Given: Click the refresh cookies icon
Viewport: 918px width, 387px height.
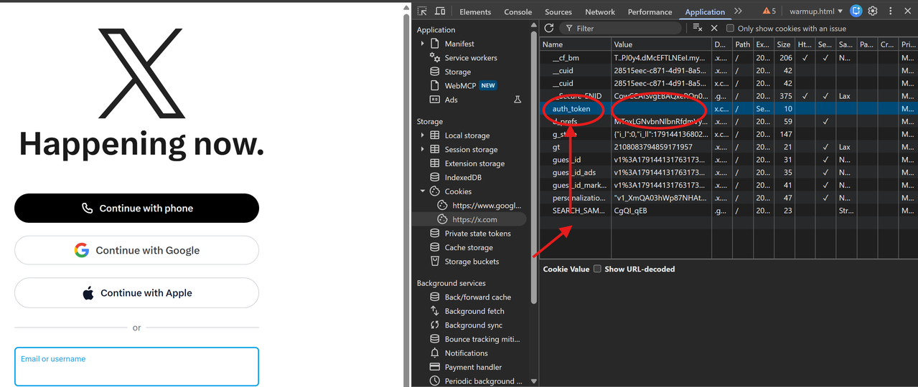Looking at the screenshot, I should (x=549, y=28).
